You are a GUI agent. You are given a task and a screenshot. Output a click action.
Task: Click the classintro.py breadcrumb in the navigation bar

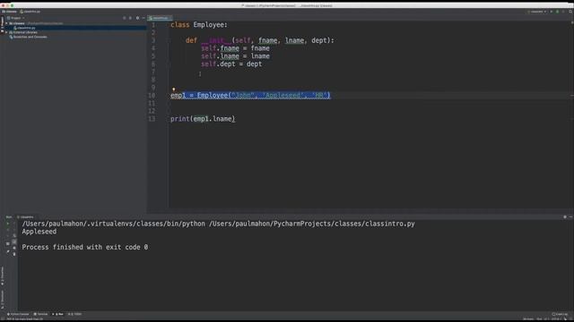tap(30, 12)
